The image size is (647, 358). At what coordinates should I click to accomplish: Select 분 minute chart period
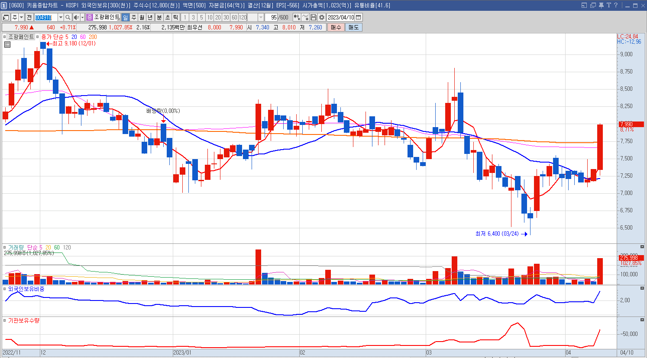[x=159, y=17]
